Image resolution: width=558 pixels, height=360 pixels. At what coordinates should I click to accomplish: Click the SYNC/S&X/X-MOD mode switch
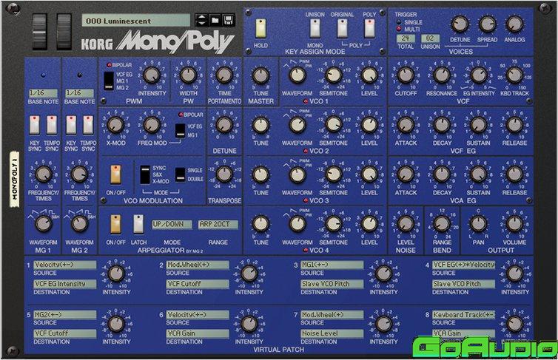(145, 175)
